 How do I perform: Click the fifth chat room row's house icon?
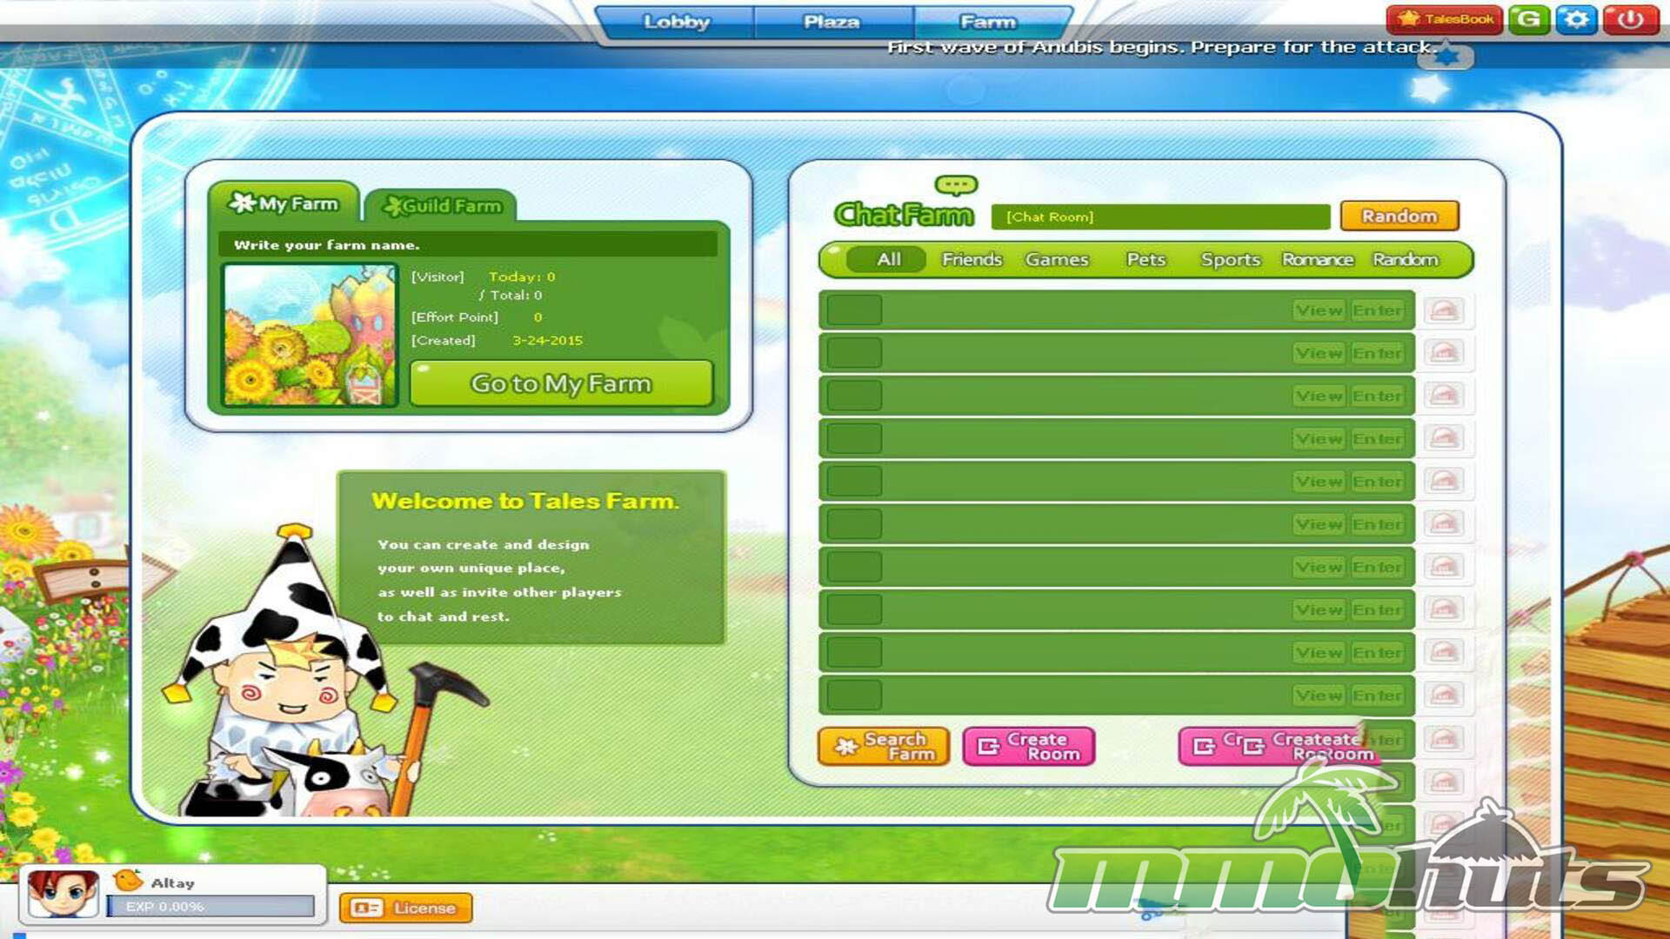1444,481
